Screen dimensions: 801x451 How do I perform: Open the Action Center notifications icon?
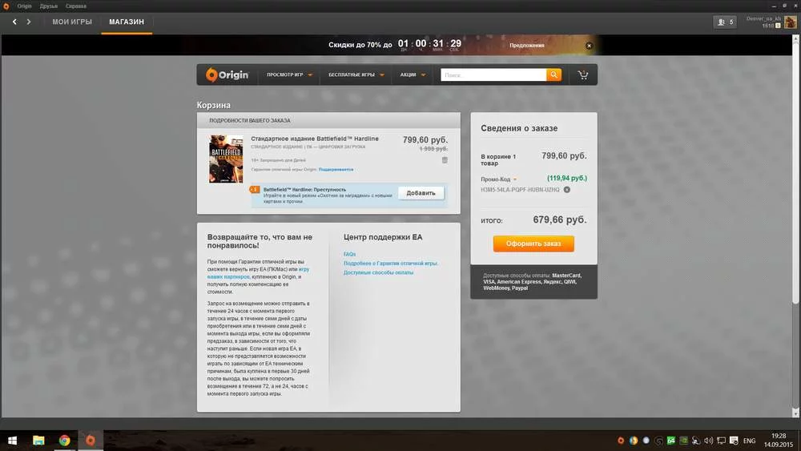coord(734,441)
